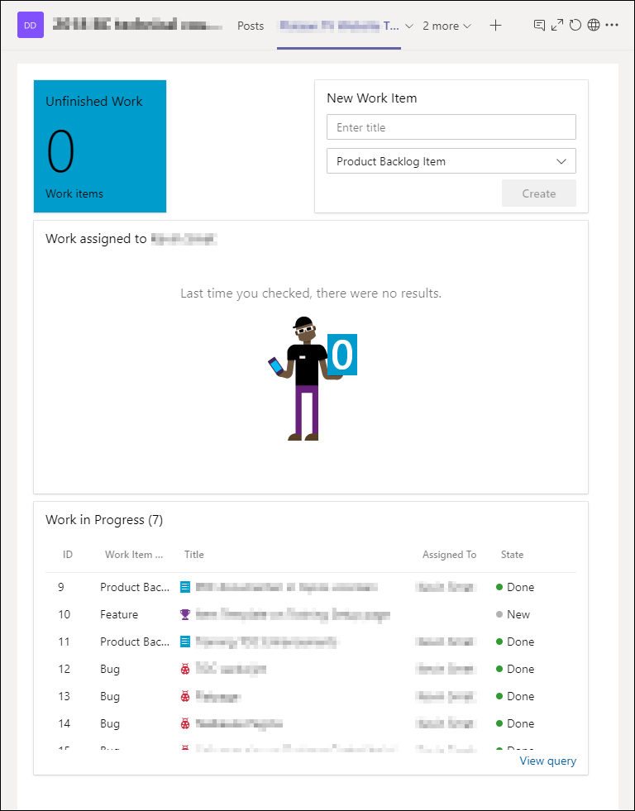Select work item ID 12

(64, 670)
